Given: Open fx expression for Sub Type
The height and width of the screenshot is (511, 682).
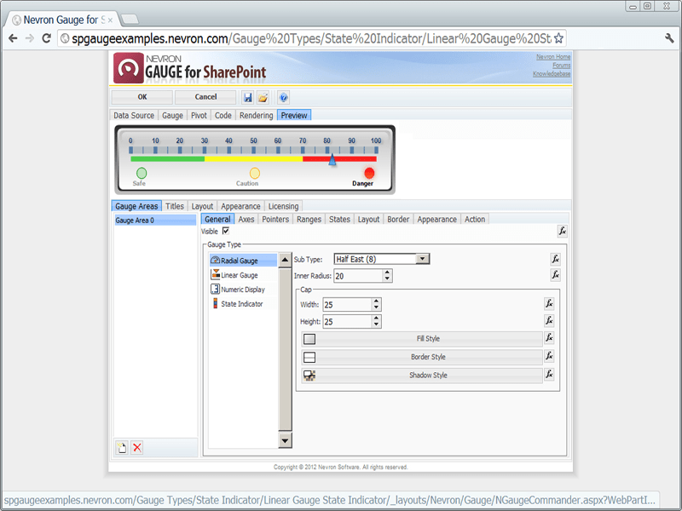Looking at the screenshot, I should tap(556, 259).
